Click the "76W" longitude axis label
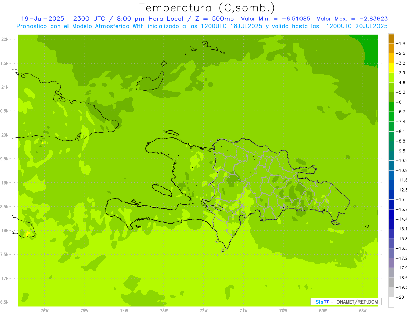 (44, 310)
